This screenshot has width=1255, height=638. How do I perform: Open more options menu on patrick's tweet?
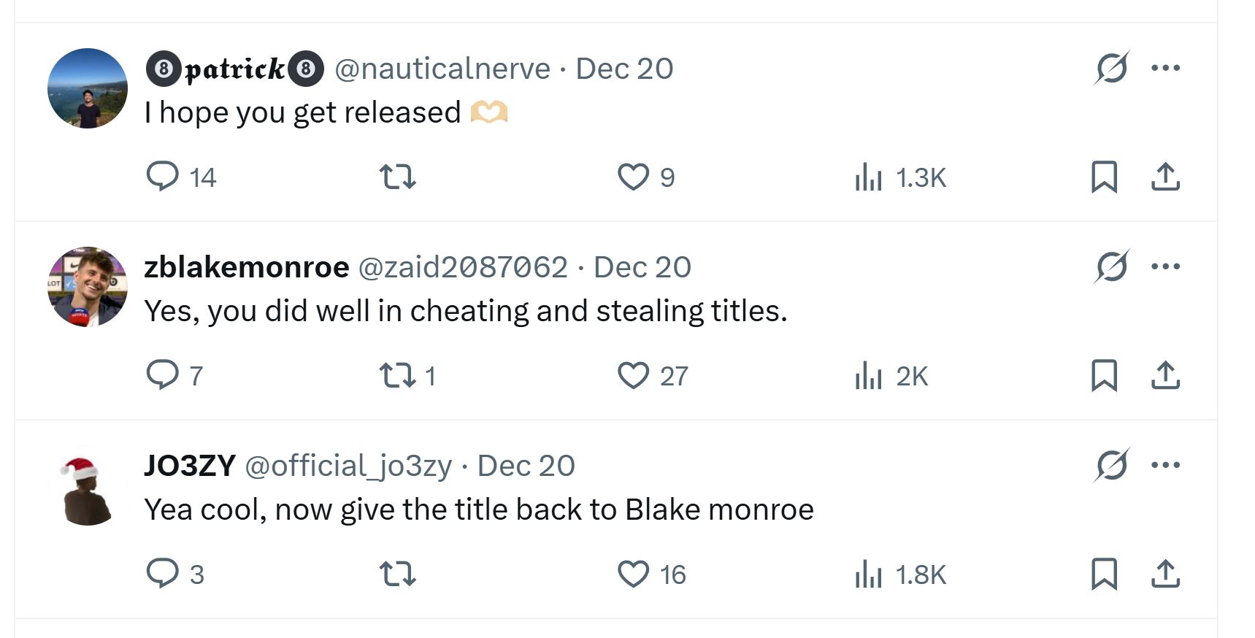point(1165,68)
